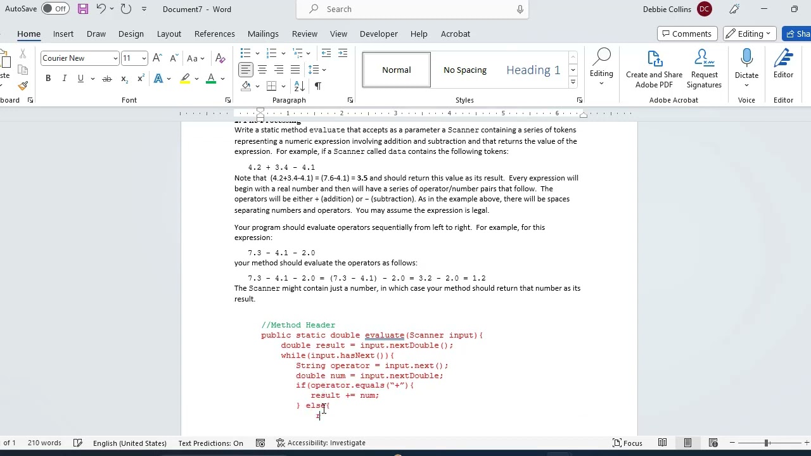Image resolution: width=811 pixels, height=456 pixels.
Task: Click the Save icon in title bar
Action: pos(83,9)
